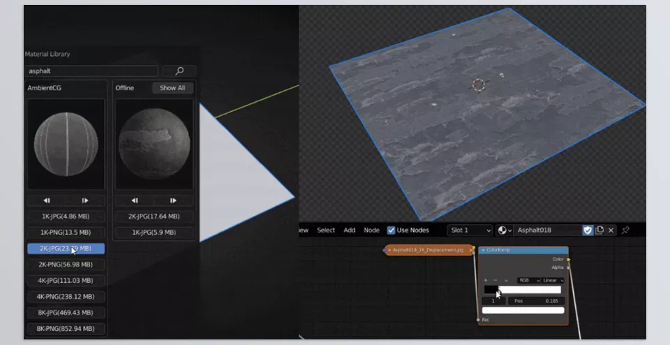Screen dimensions: 670x345
Task: Add a color stop with ColorRamp plus icon
Action: click(x=486, y=280)
